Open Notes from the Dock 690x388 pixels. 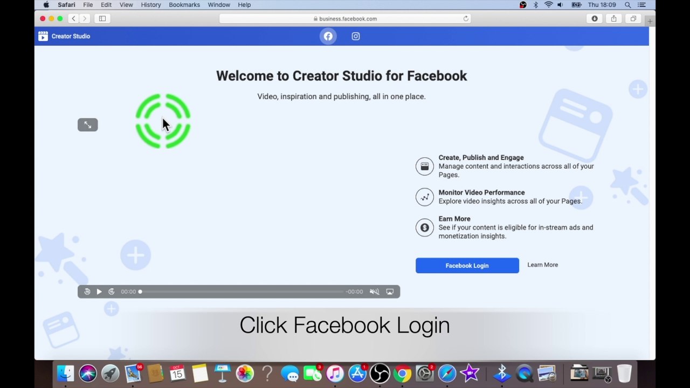(x=200, y=373)
